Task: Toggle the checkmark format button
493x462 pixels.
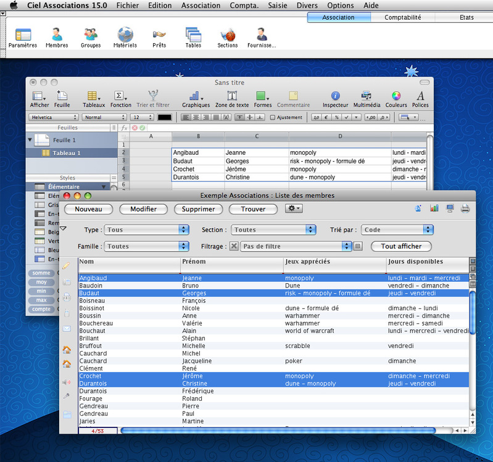Action: [347, 118]
